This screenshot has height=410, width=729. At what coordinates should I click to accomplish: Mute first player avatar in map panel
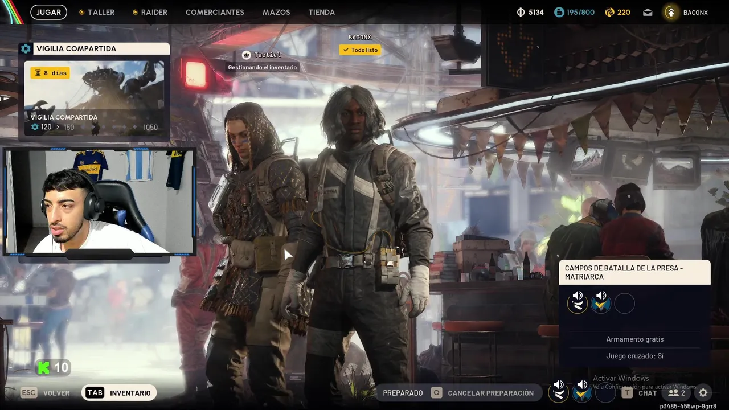[578, 302]
